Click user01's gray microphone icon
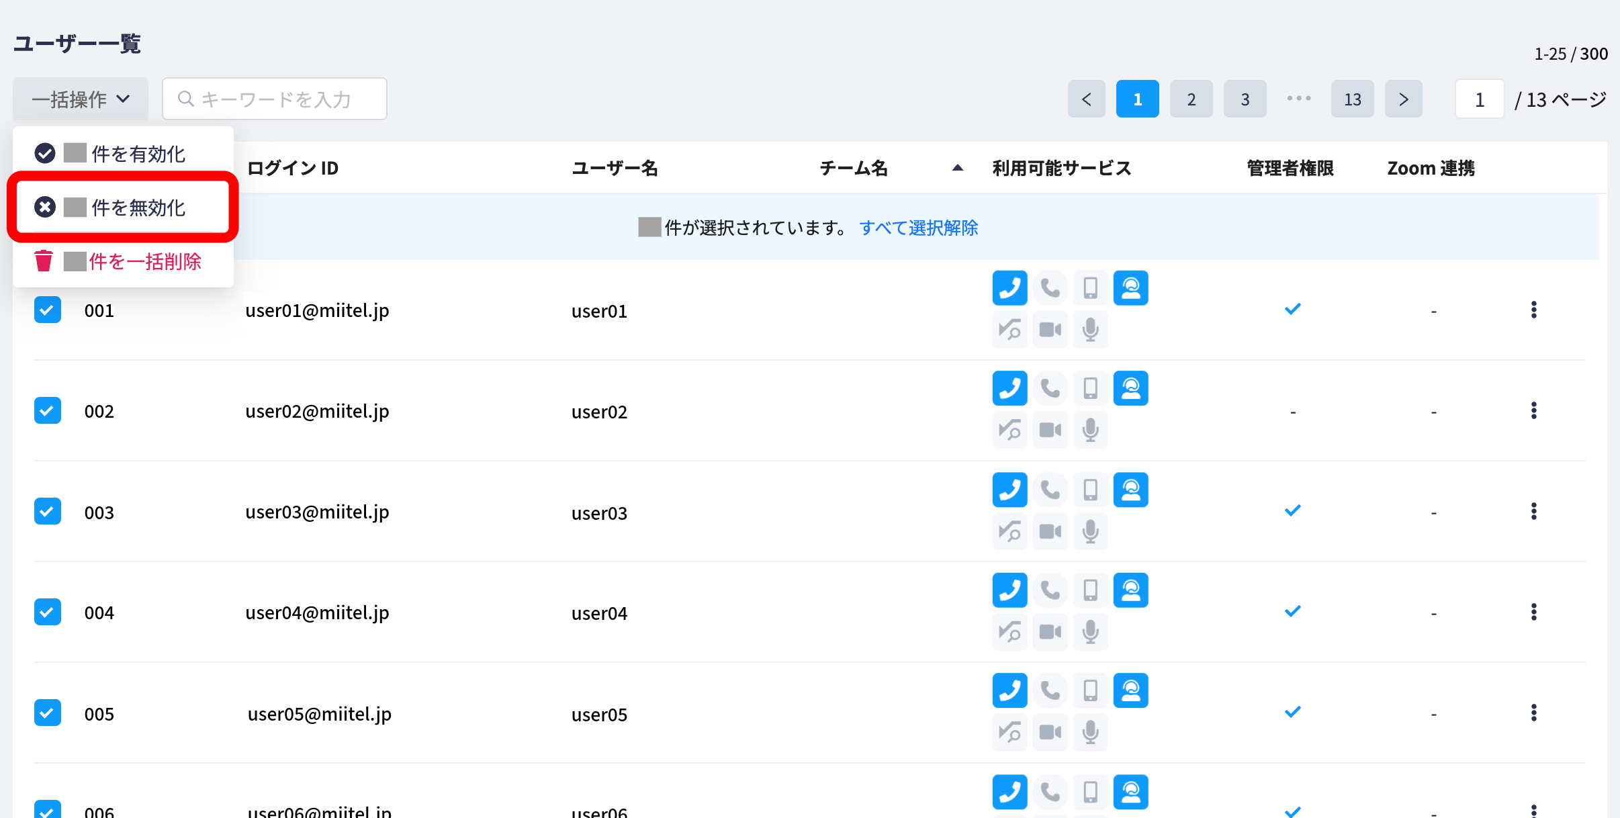 1090,330
